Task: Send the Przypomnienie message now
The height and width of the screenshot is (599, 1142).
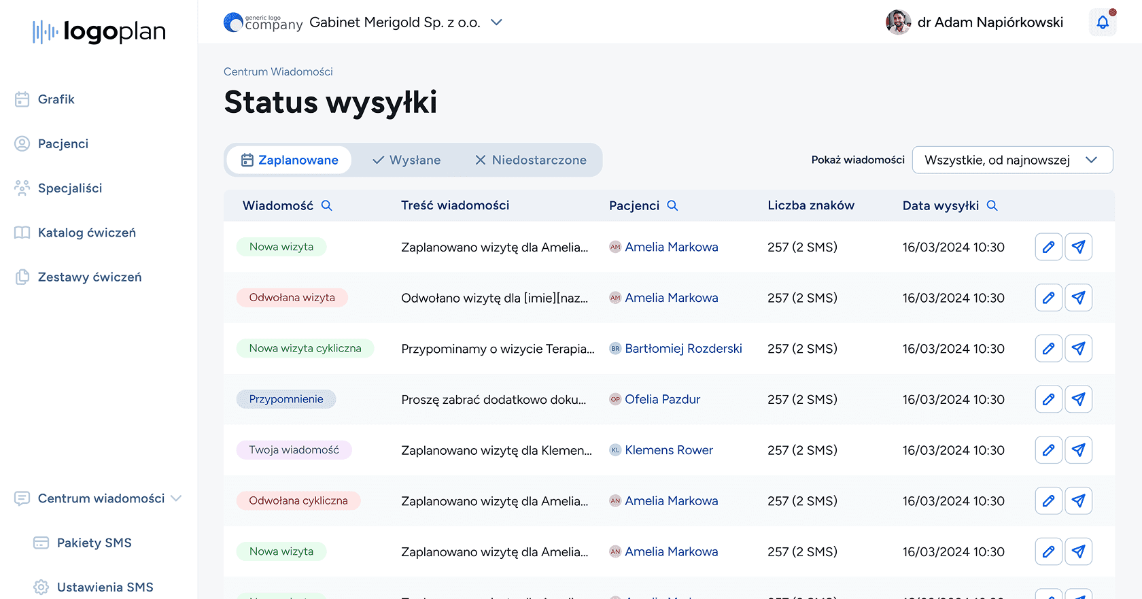Action: [1079, 399]
